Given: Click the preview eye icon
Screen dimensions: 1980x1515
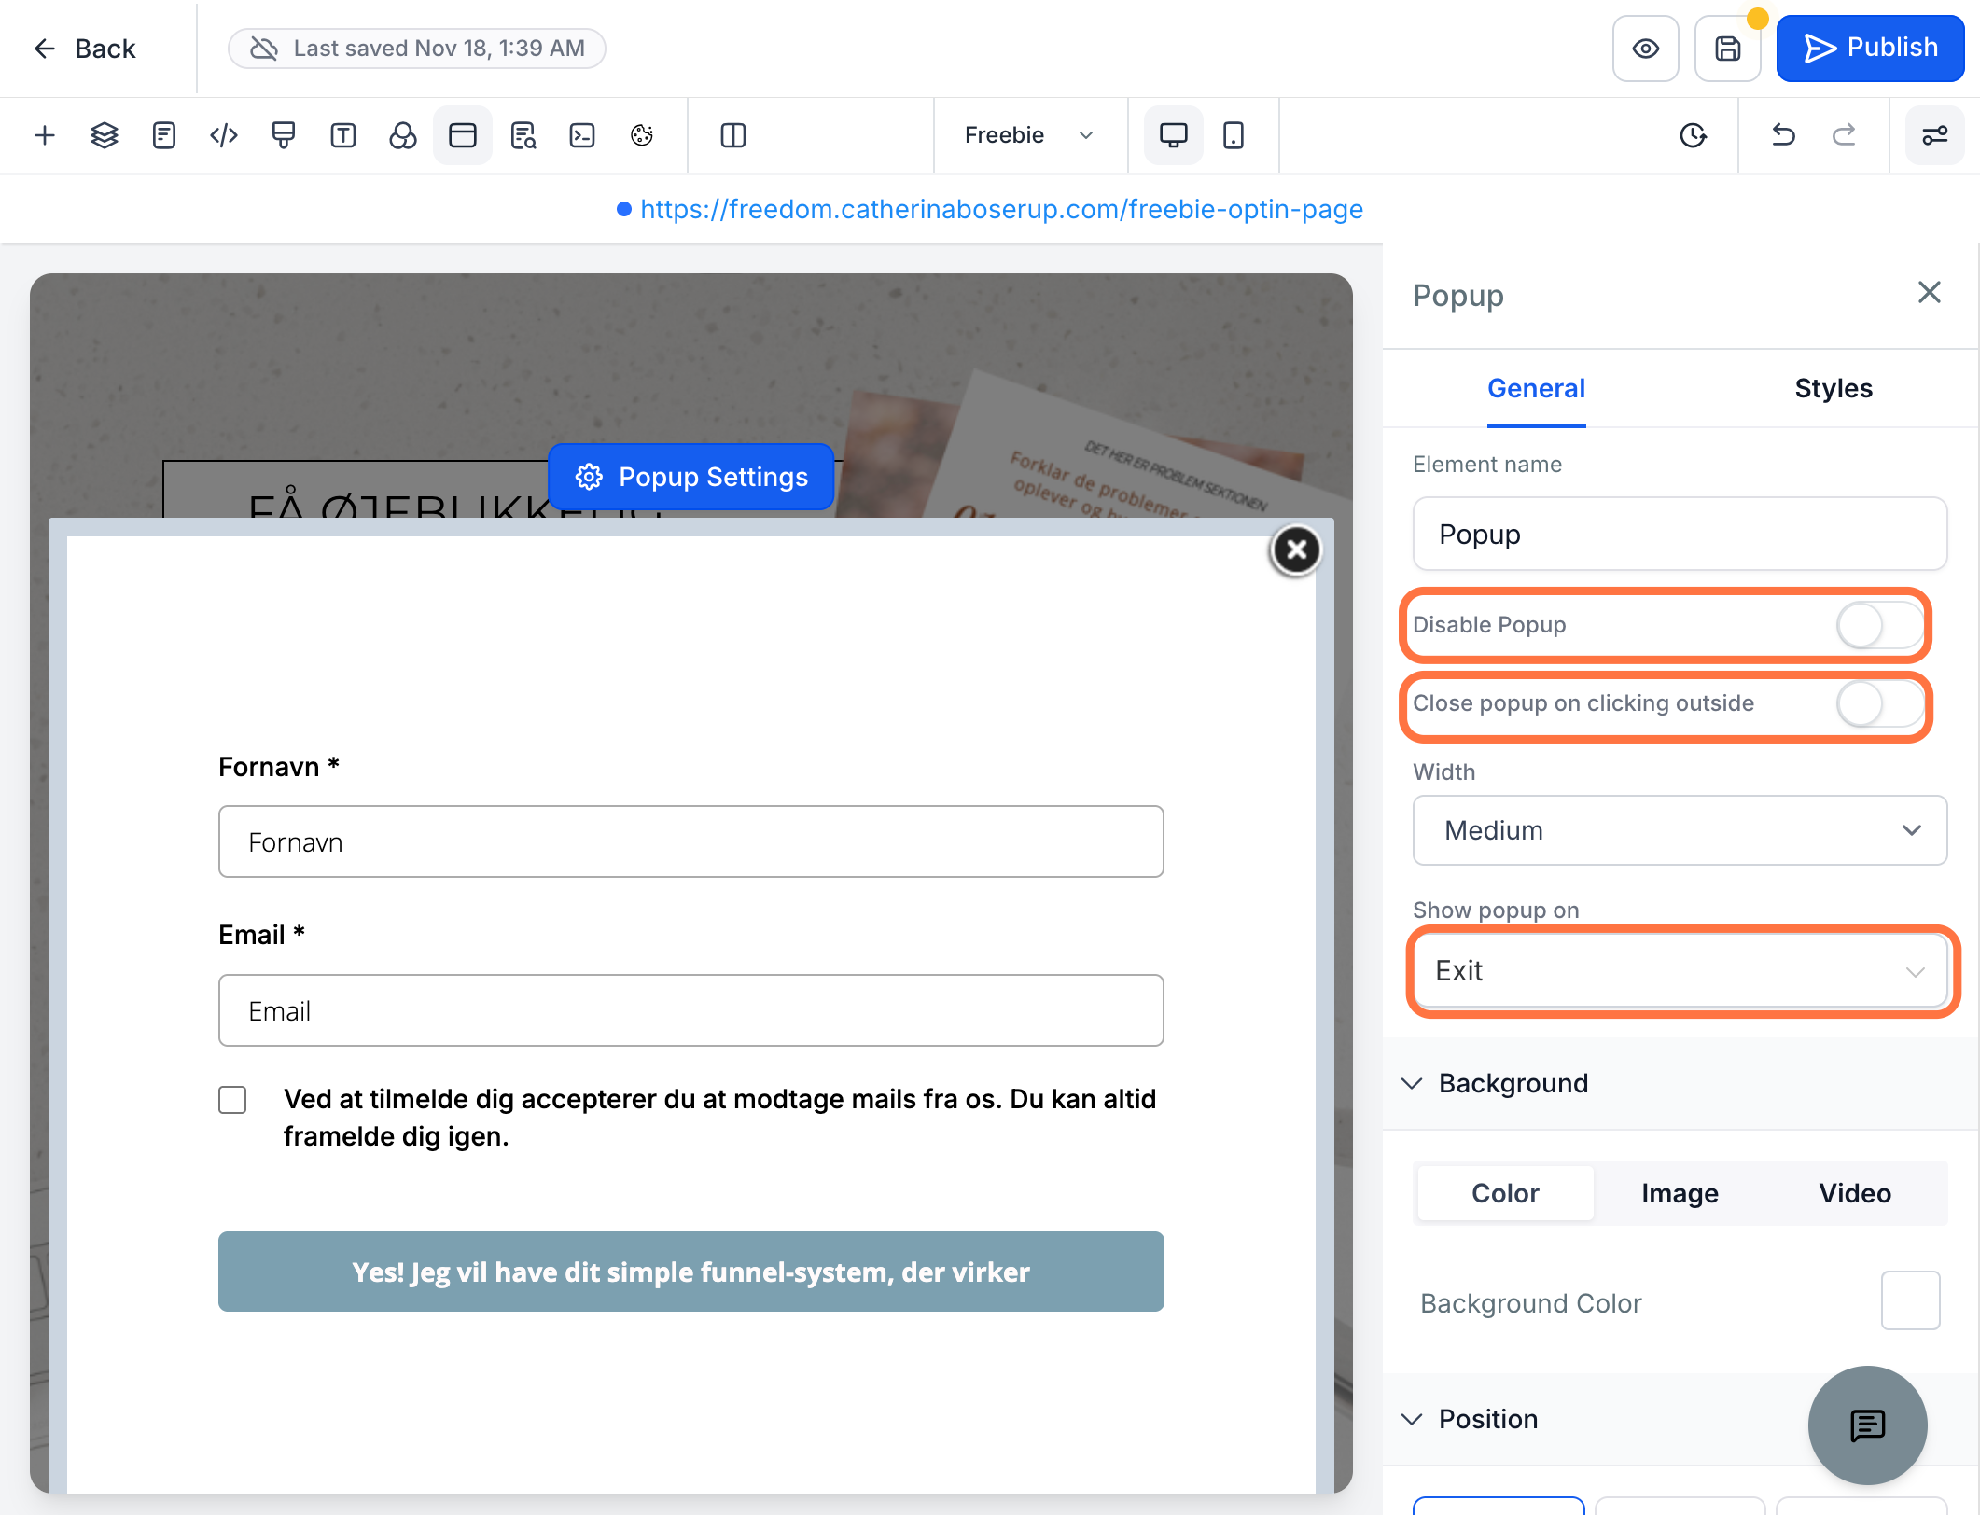Looking at the screenshot, I should point(1646,49).
